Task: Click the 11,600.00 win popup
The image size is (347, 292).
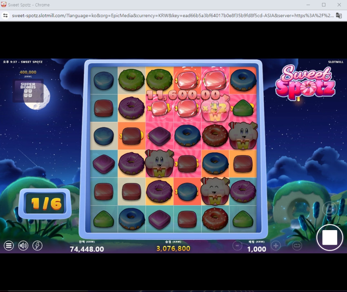Action: tap(183, 95)
